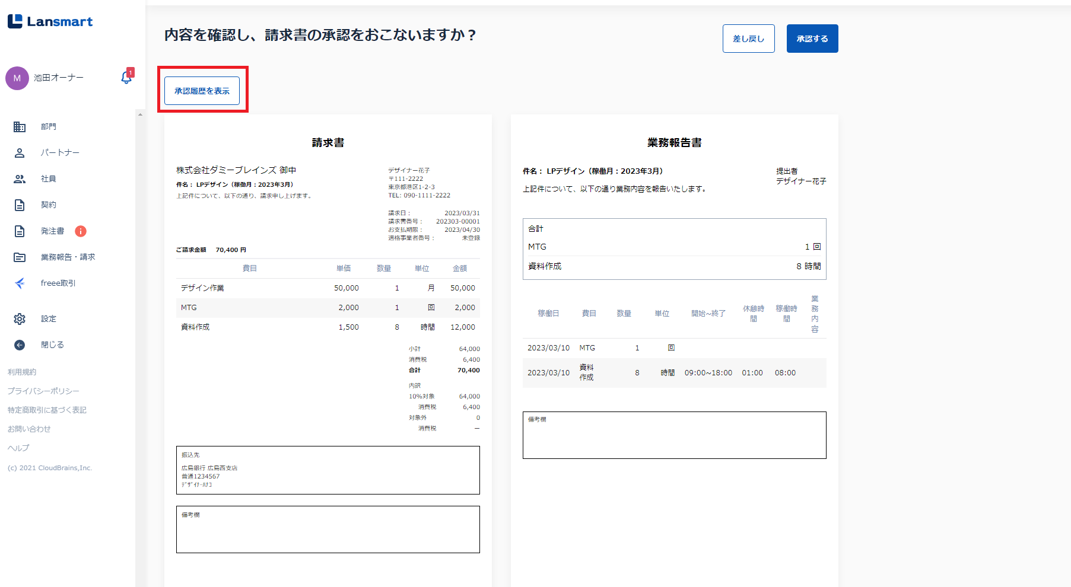Open the 設定 gear icon
This screenshot has width=1071, height=587.
point(20,319)
